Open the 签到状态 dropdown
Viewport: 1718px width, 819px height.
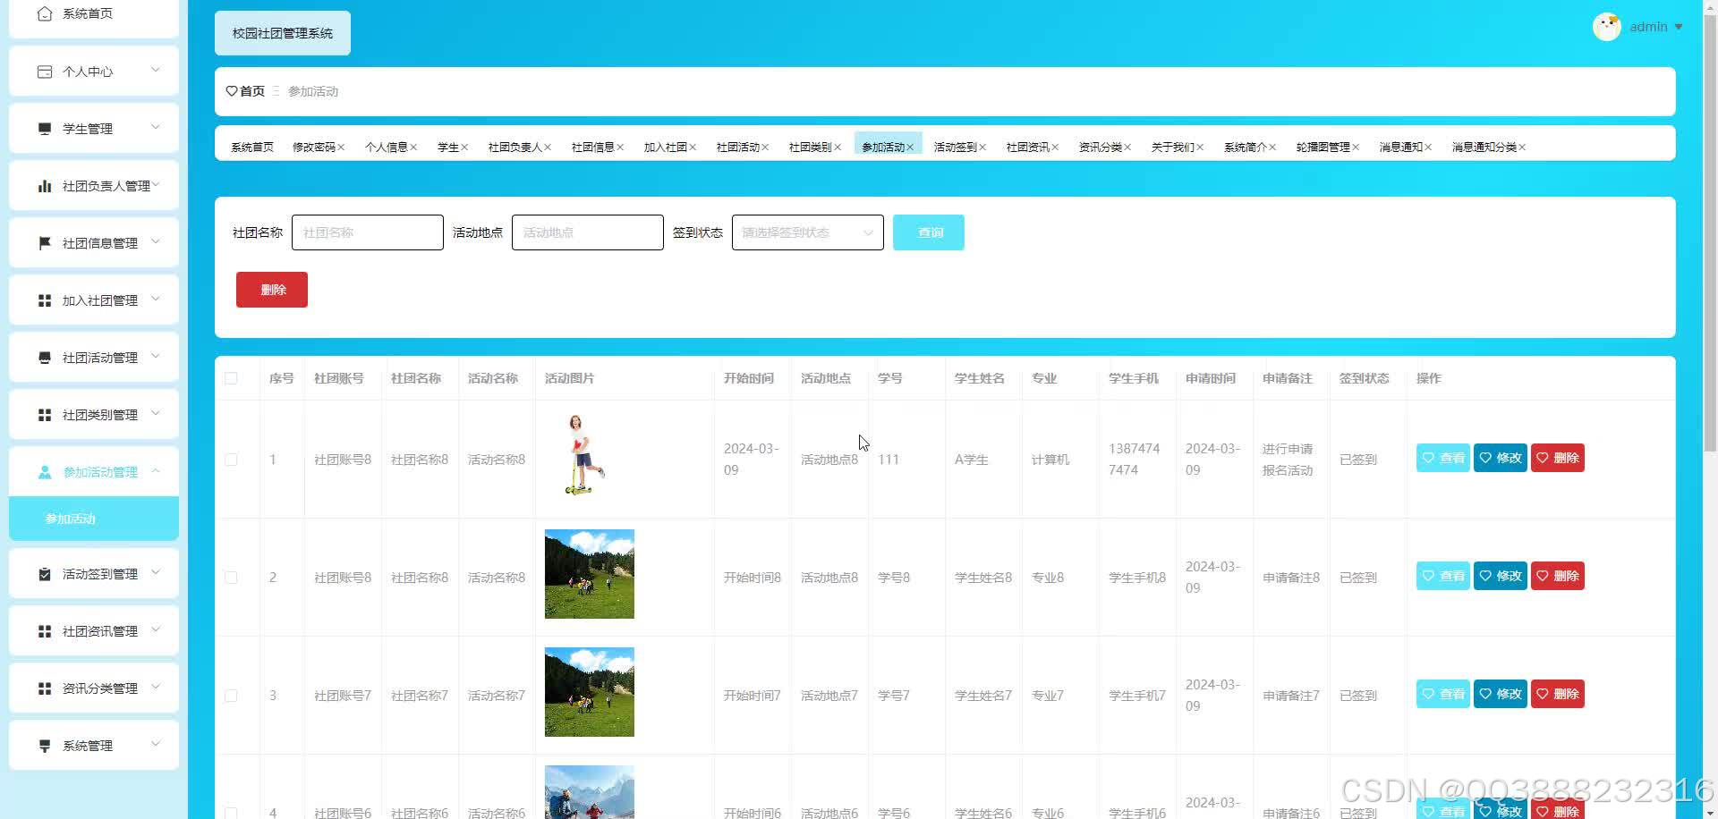coord(807,232)
